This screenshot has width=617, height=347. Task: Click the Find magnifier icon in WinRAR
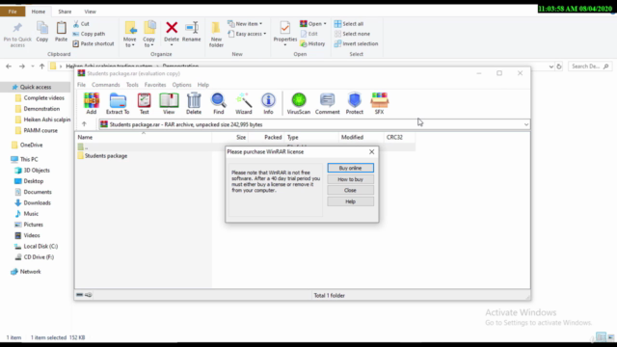219,103
